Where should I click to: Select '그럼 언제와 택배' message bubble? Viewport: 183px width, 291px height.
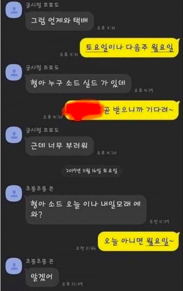point(59,21)
